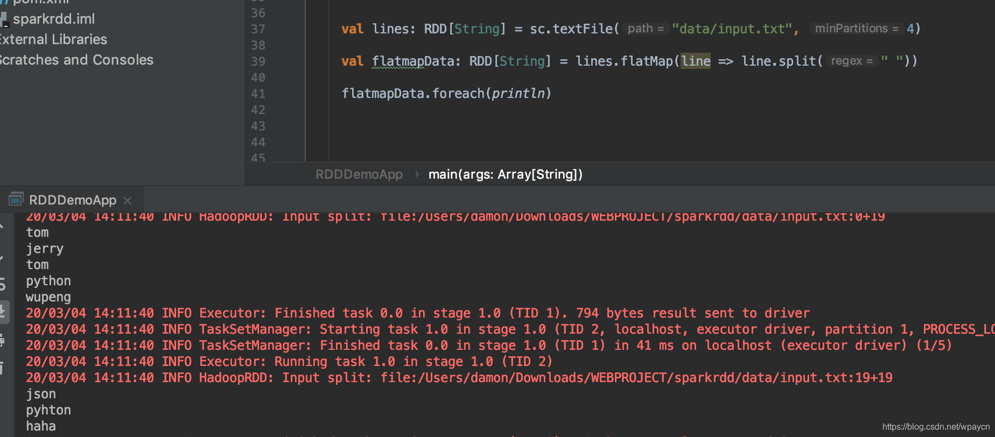Click the jerry console output line
This screenshot has width=995, height=437.
45,249
